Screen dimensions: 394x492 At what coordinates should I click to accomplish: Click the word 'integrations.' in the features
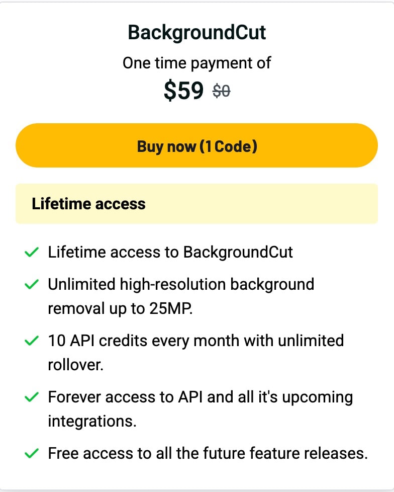[92, 421]
